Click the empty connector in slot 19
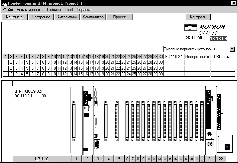Image resolution: width=238 pixels, height=163 pixels. [197, 121]
